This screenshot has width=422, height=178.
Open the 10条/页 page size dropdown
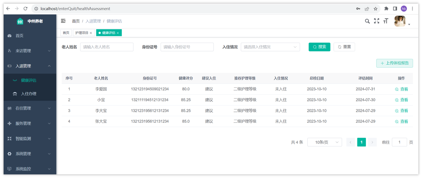click(x=325, y=142)
